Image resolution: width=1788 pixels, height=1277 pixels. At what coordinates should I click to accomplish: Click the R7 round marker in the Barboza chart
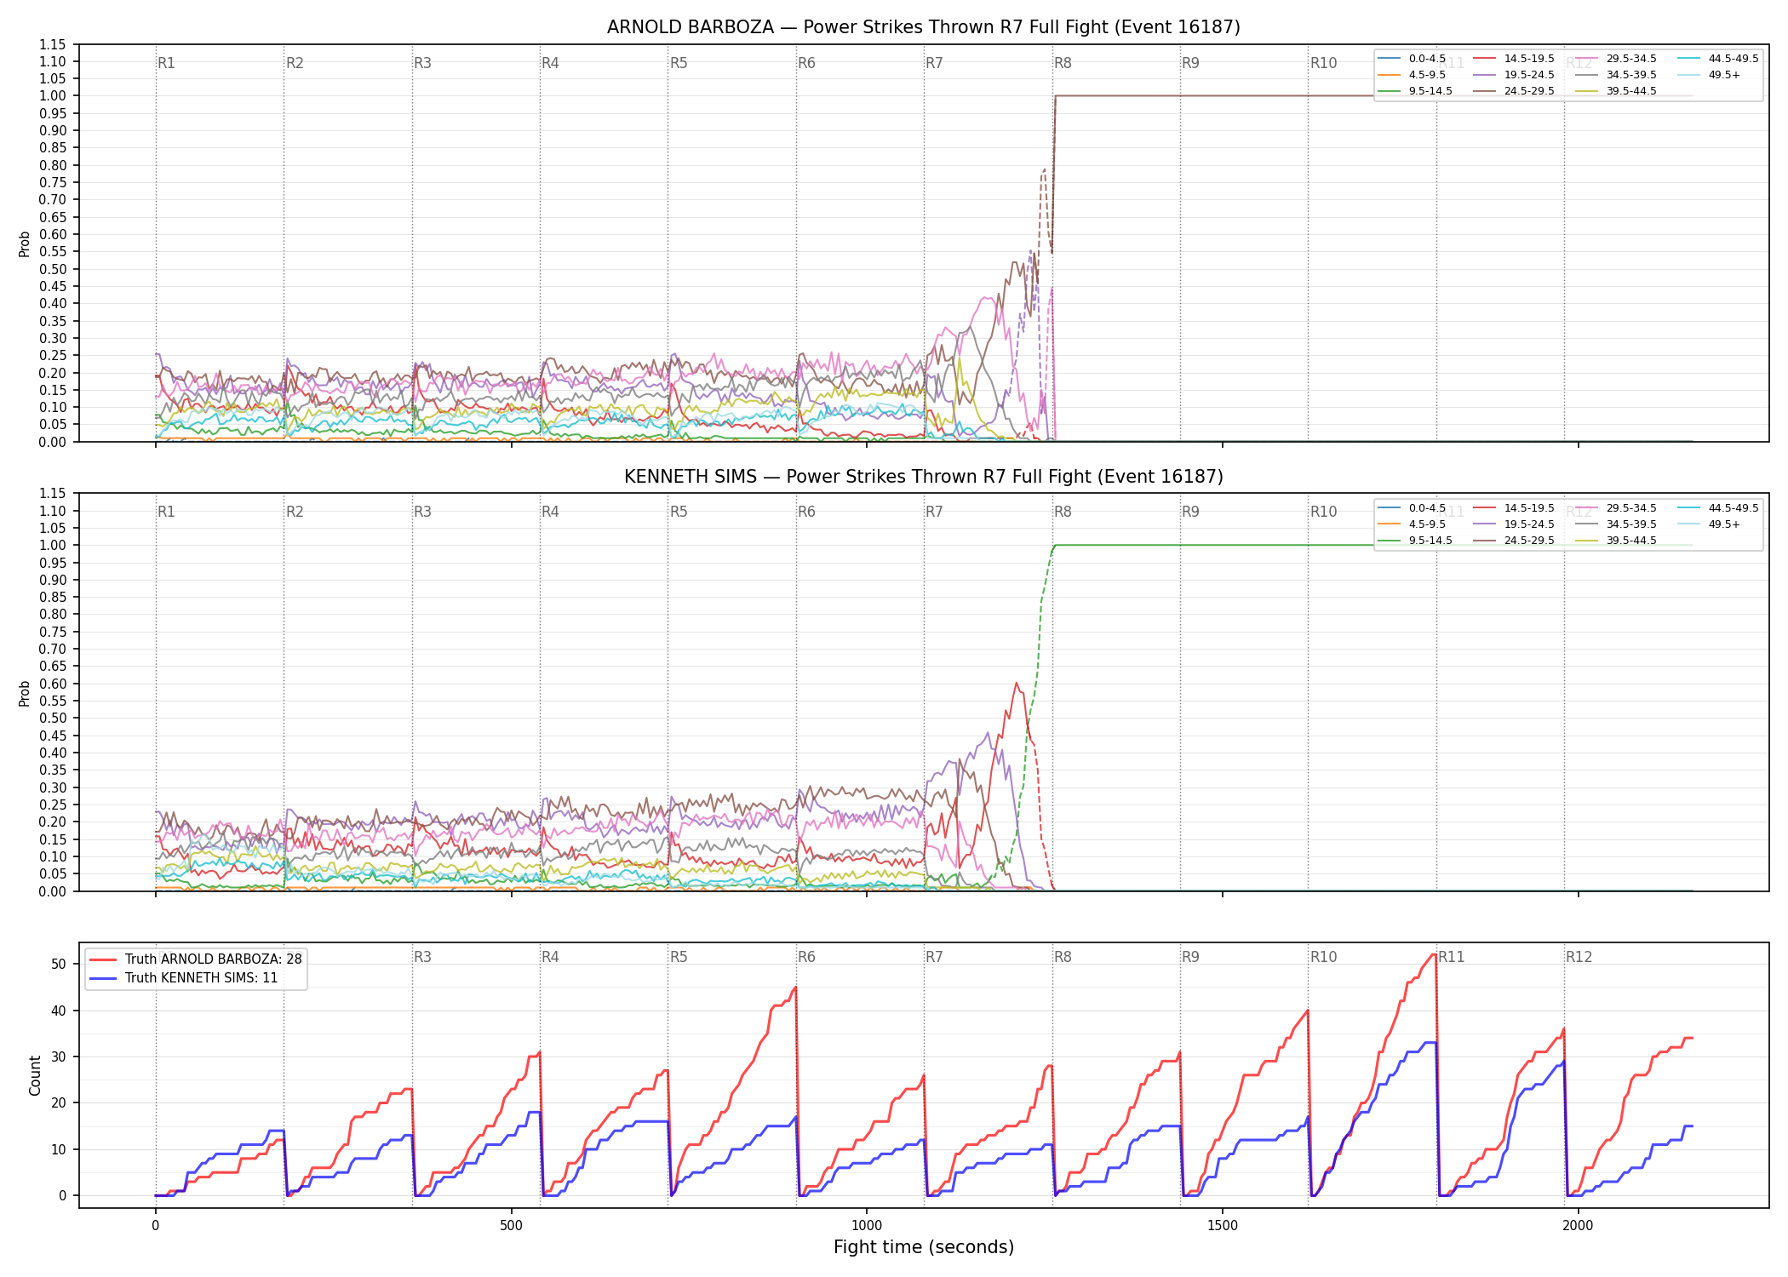click(x=934, y=63)
